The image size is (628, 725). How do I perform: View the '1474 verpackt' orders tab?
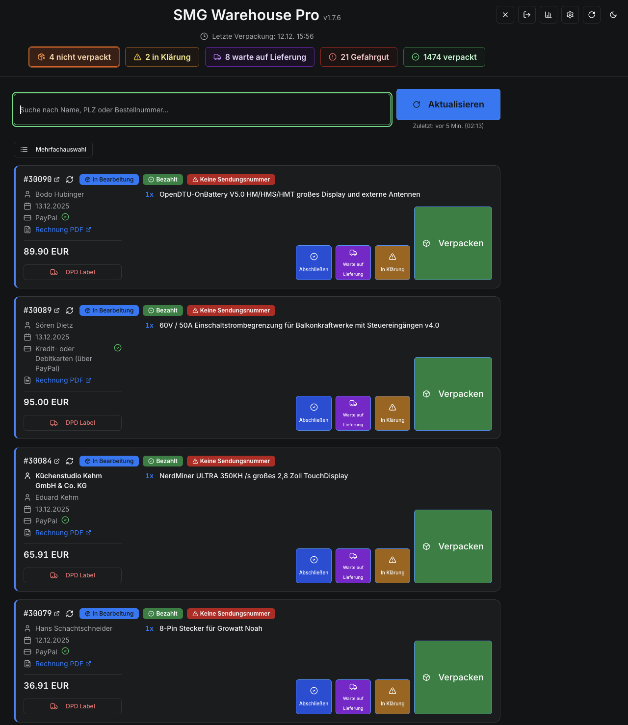(x=444, y=57)
